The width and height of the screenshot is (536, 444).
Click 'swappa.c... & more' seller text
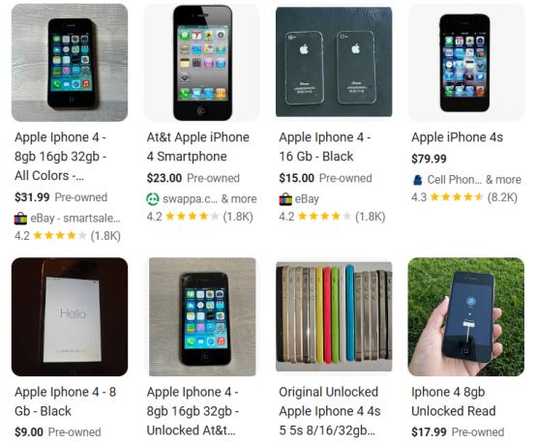click(x=210, y=199)
